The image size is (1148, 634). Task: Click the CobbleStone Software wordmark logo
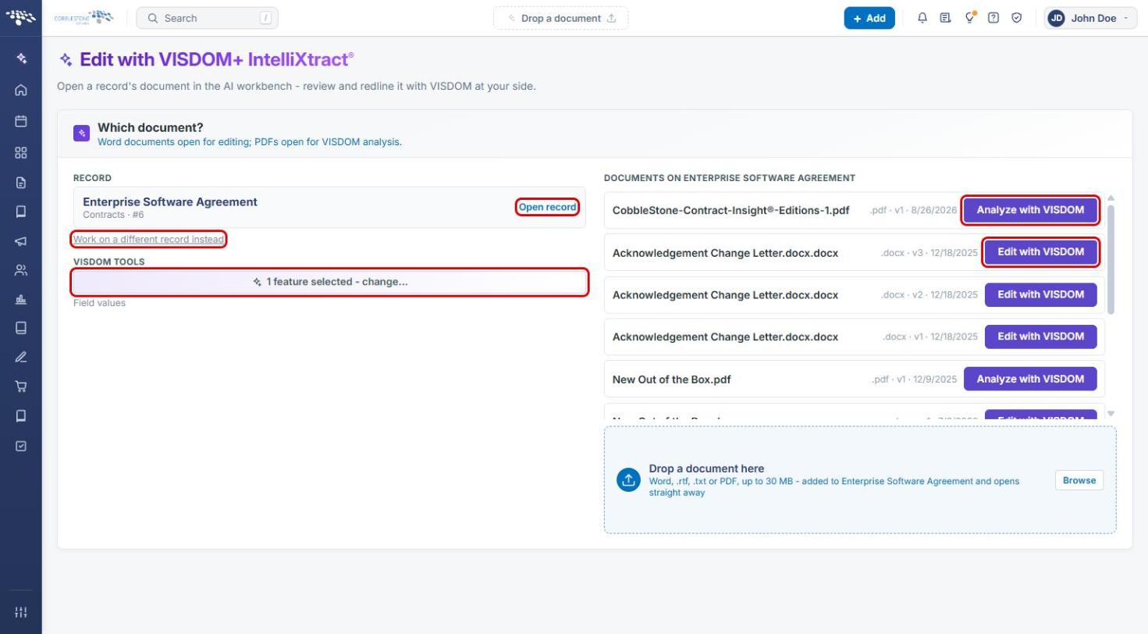point(84,17)
